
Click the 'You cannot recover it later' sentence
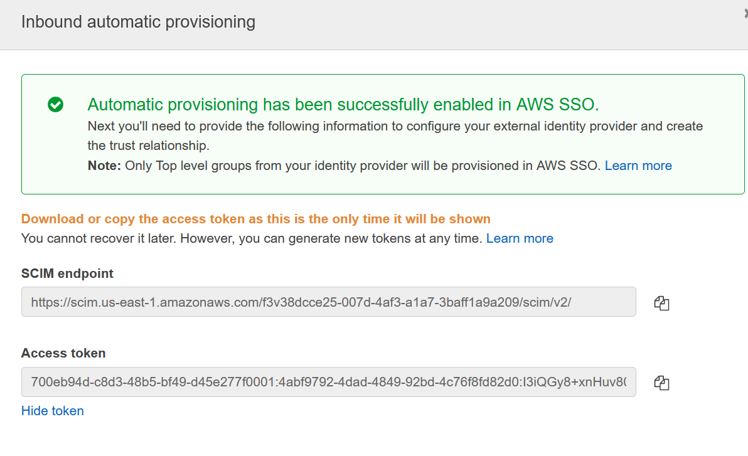(99, 238)
